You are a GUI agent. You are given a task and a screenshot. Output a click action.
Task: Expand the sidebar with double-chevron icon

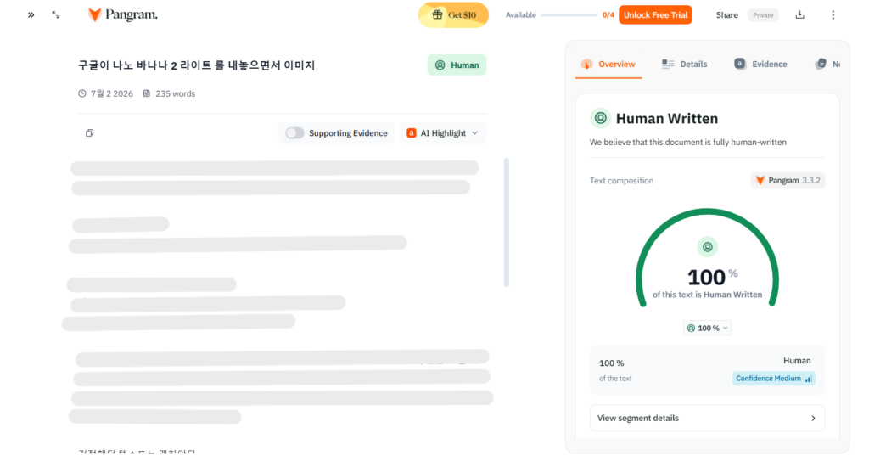31,15
